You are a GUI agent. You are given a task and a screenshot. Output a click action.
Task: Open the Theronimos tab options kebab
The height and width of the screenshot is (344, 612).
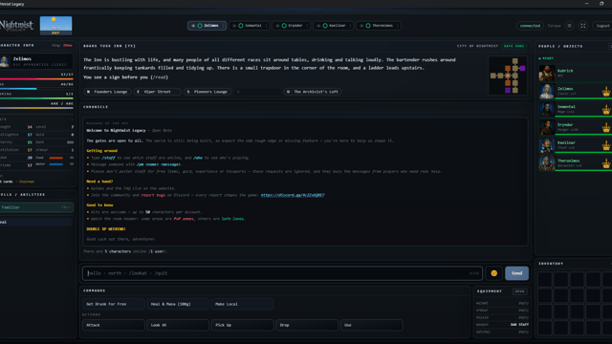[x=398, y=26]
